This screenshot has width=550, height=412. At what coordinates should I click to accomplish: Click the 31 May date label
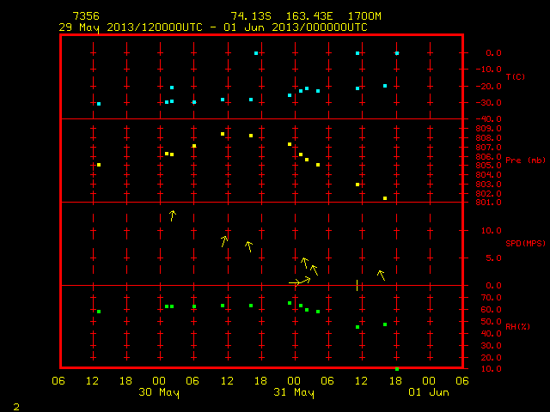294,392
